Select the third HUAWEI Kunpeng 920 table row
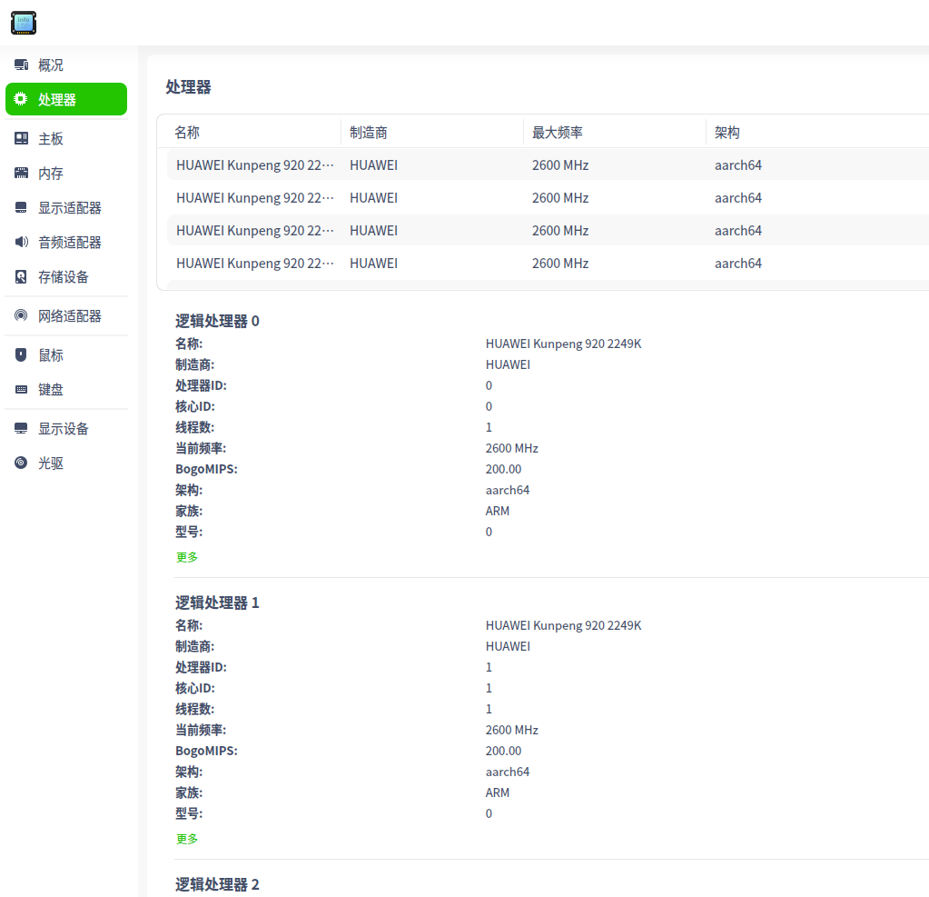Screen dimensions: 929x897 click(548, 230)
